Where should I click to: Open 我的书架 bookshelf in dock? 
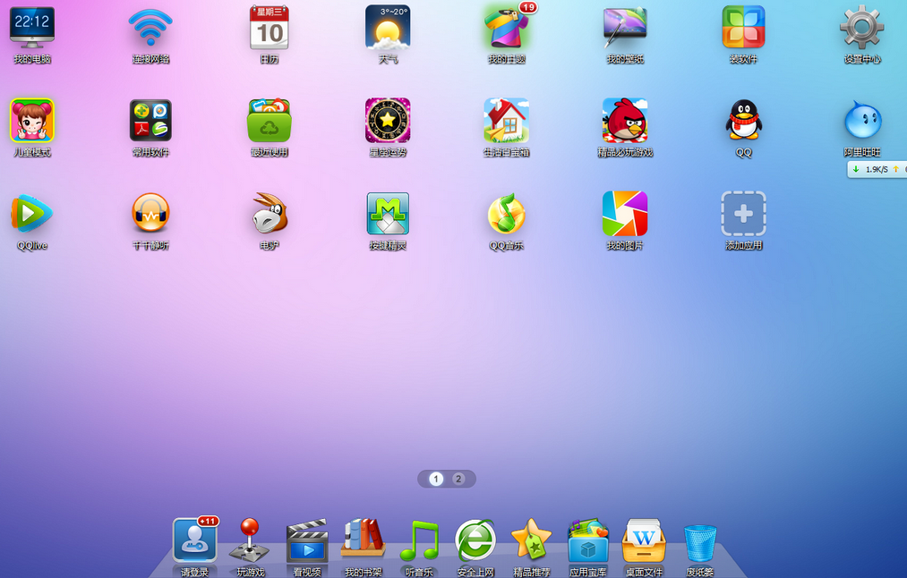[x=363, y=539]
